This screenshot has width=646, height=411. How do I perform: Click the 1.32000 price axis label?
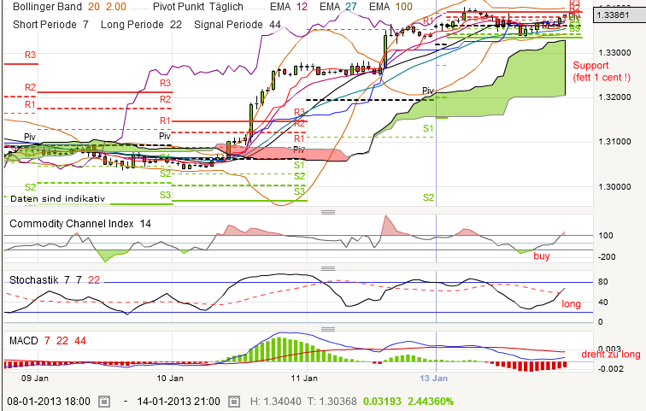tap(614, 97)
